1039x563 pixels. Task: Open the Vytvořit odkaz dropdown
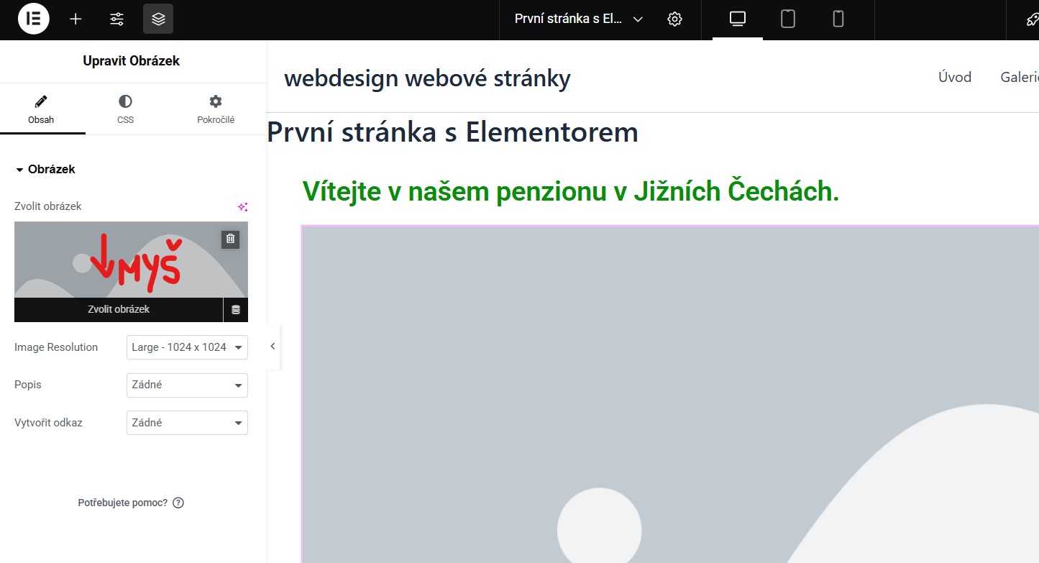point(187,423)
